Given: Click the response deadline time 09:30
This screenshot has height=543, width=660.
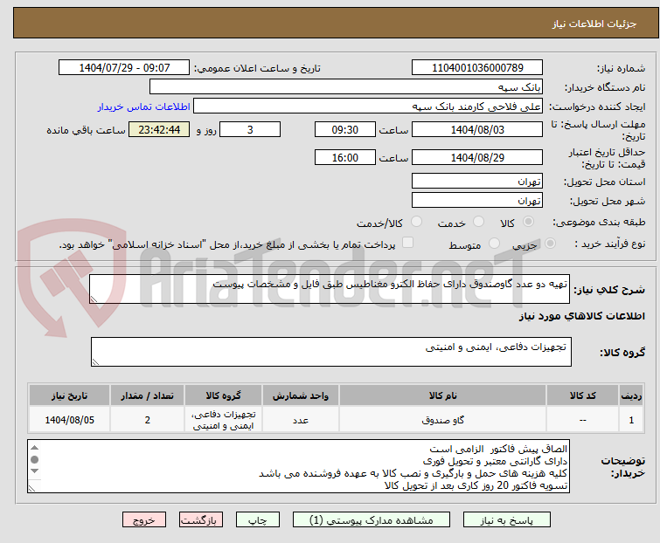Looking at the screenshot, I should tap(344, 129).
